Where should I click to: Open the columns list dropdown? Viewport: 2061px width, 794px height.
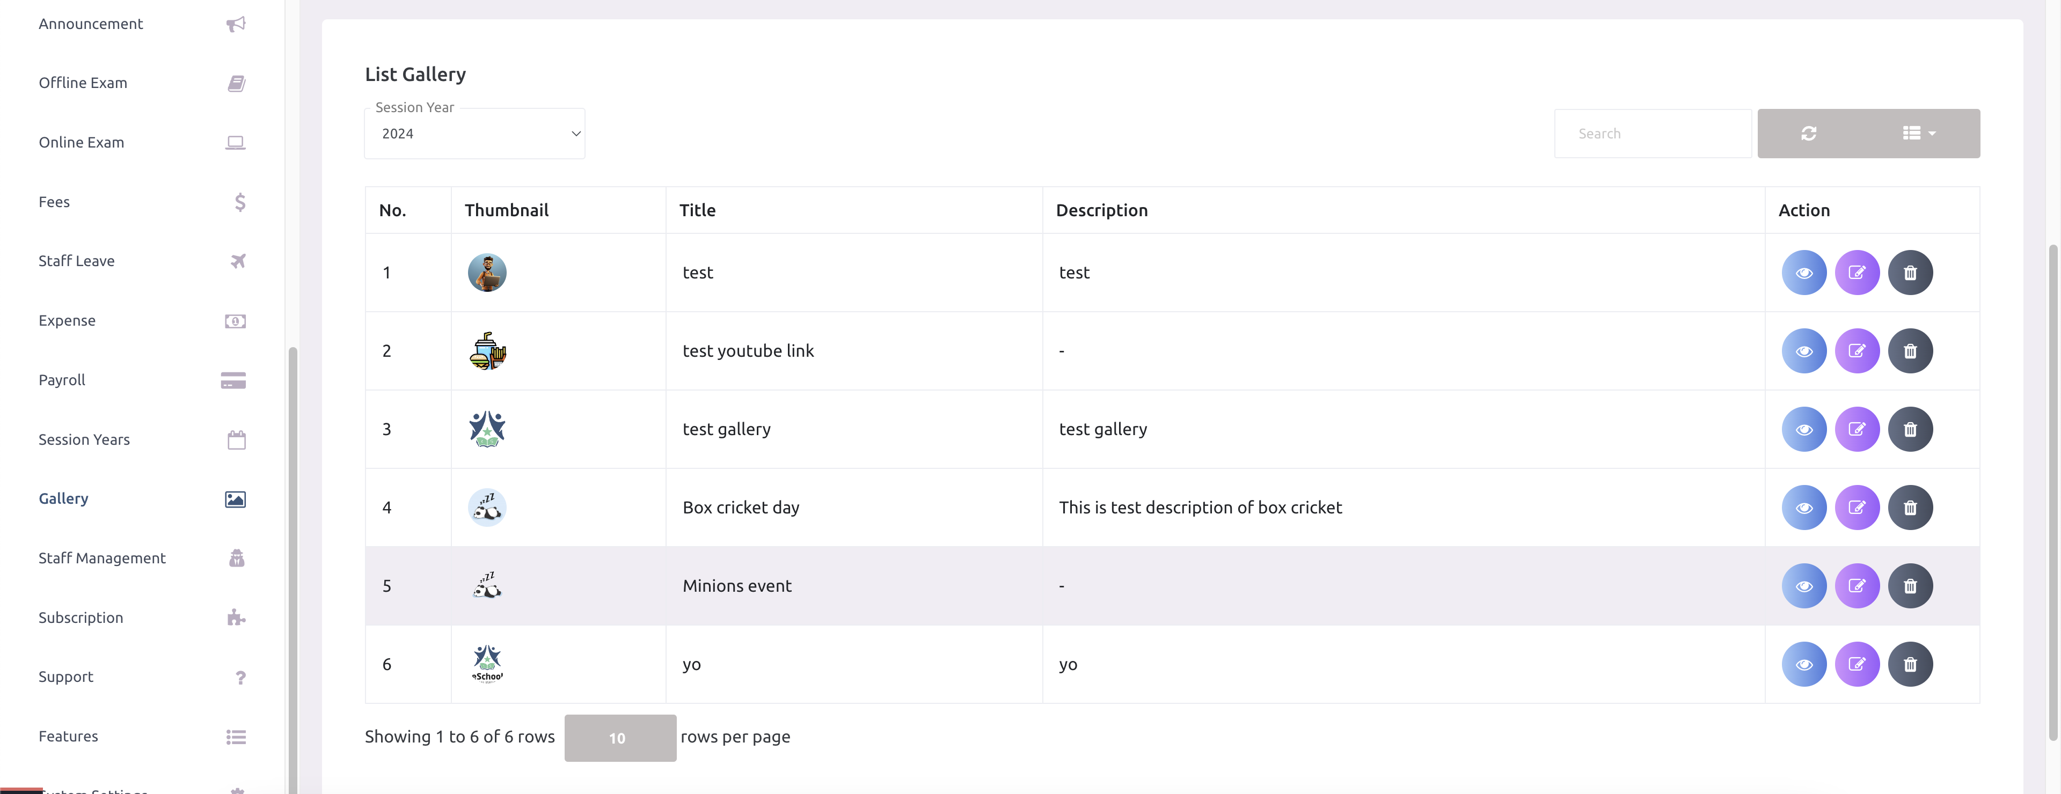point(1919,134)
